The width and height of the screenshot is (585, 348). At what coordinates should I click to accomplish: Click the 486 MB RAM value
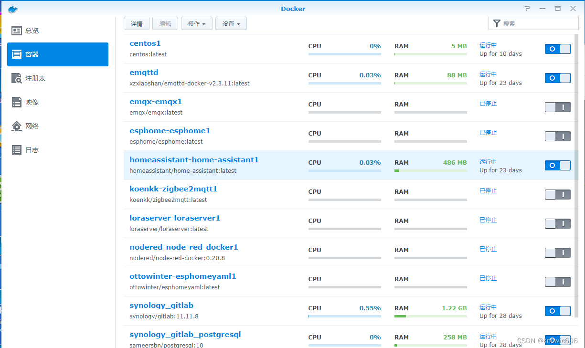[455, 163]
